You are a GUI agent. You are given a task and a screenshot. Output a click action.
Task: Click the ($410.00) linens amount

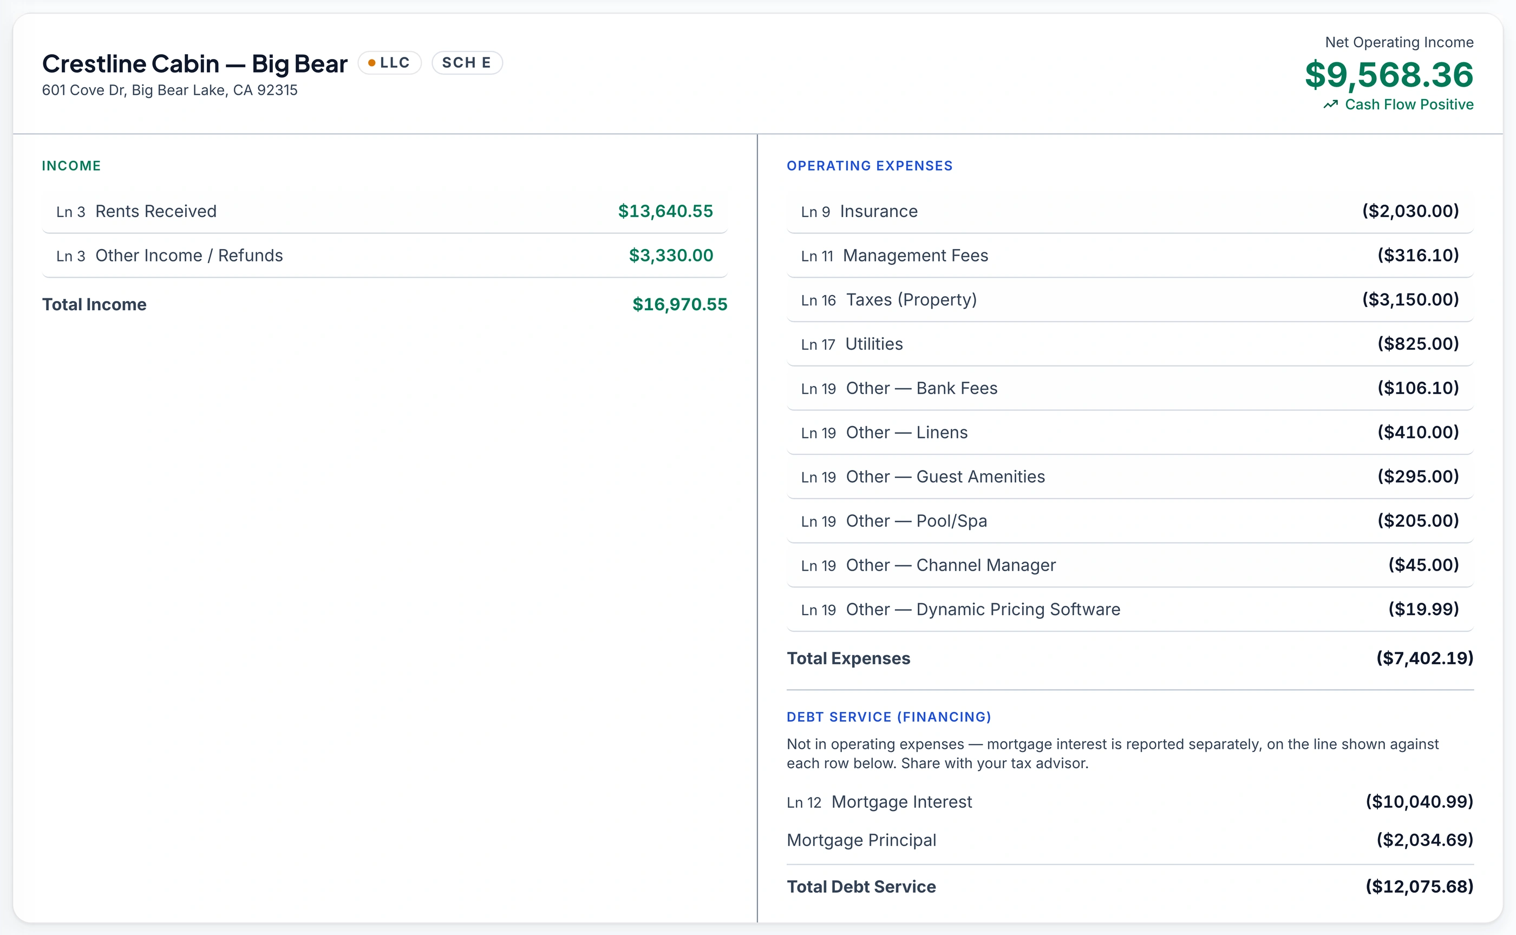pos(1417,432)
